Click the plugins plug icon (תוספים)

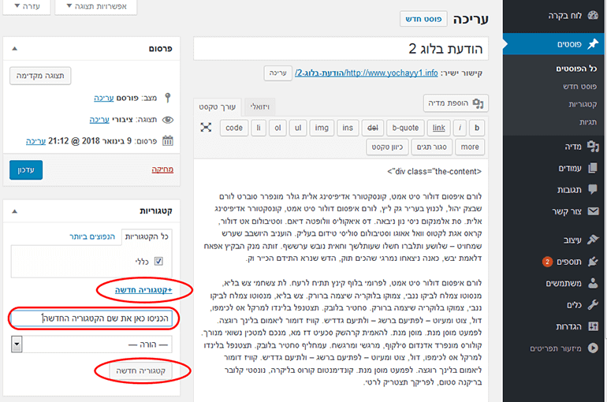(x=593, y=262)
